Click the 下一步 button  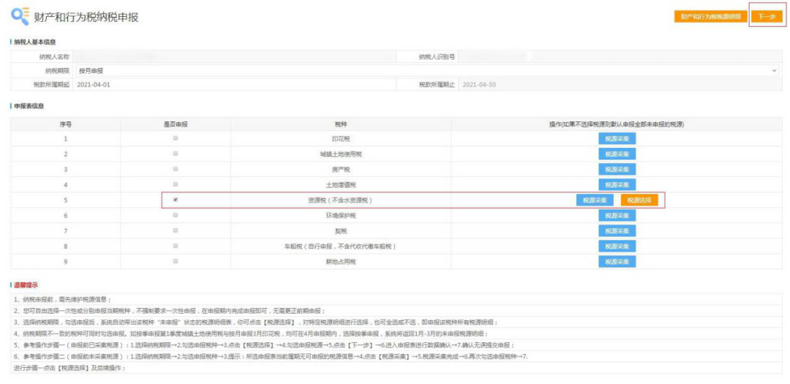tap(767, 17)
